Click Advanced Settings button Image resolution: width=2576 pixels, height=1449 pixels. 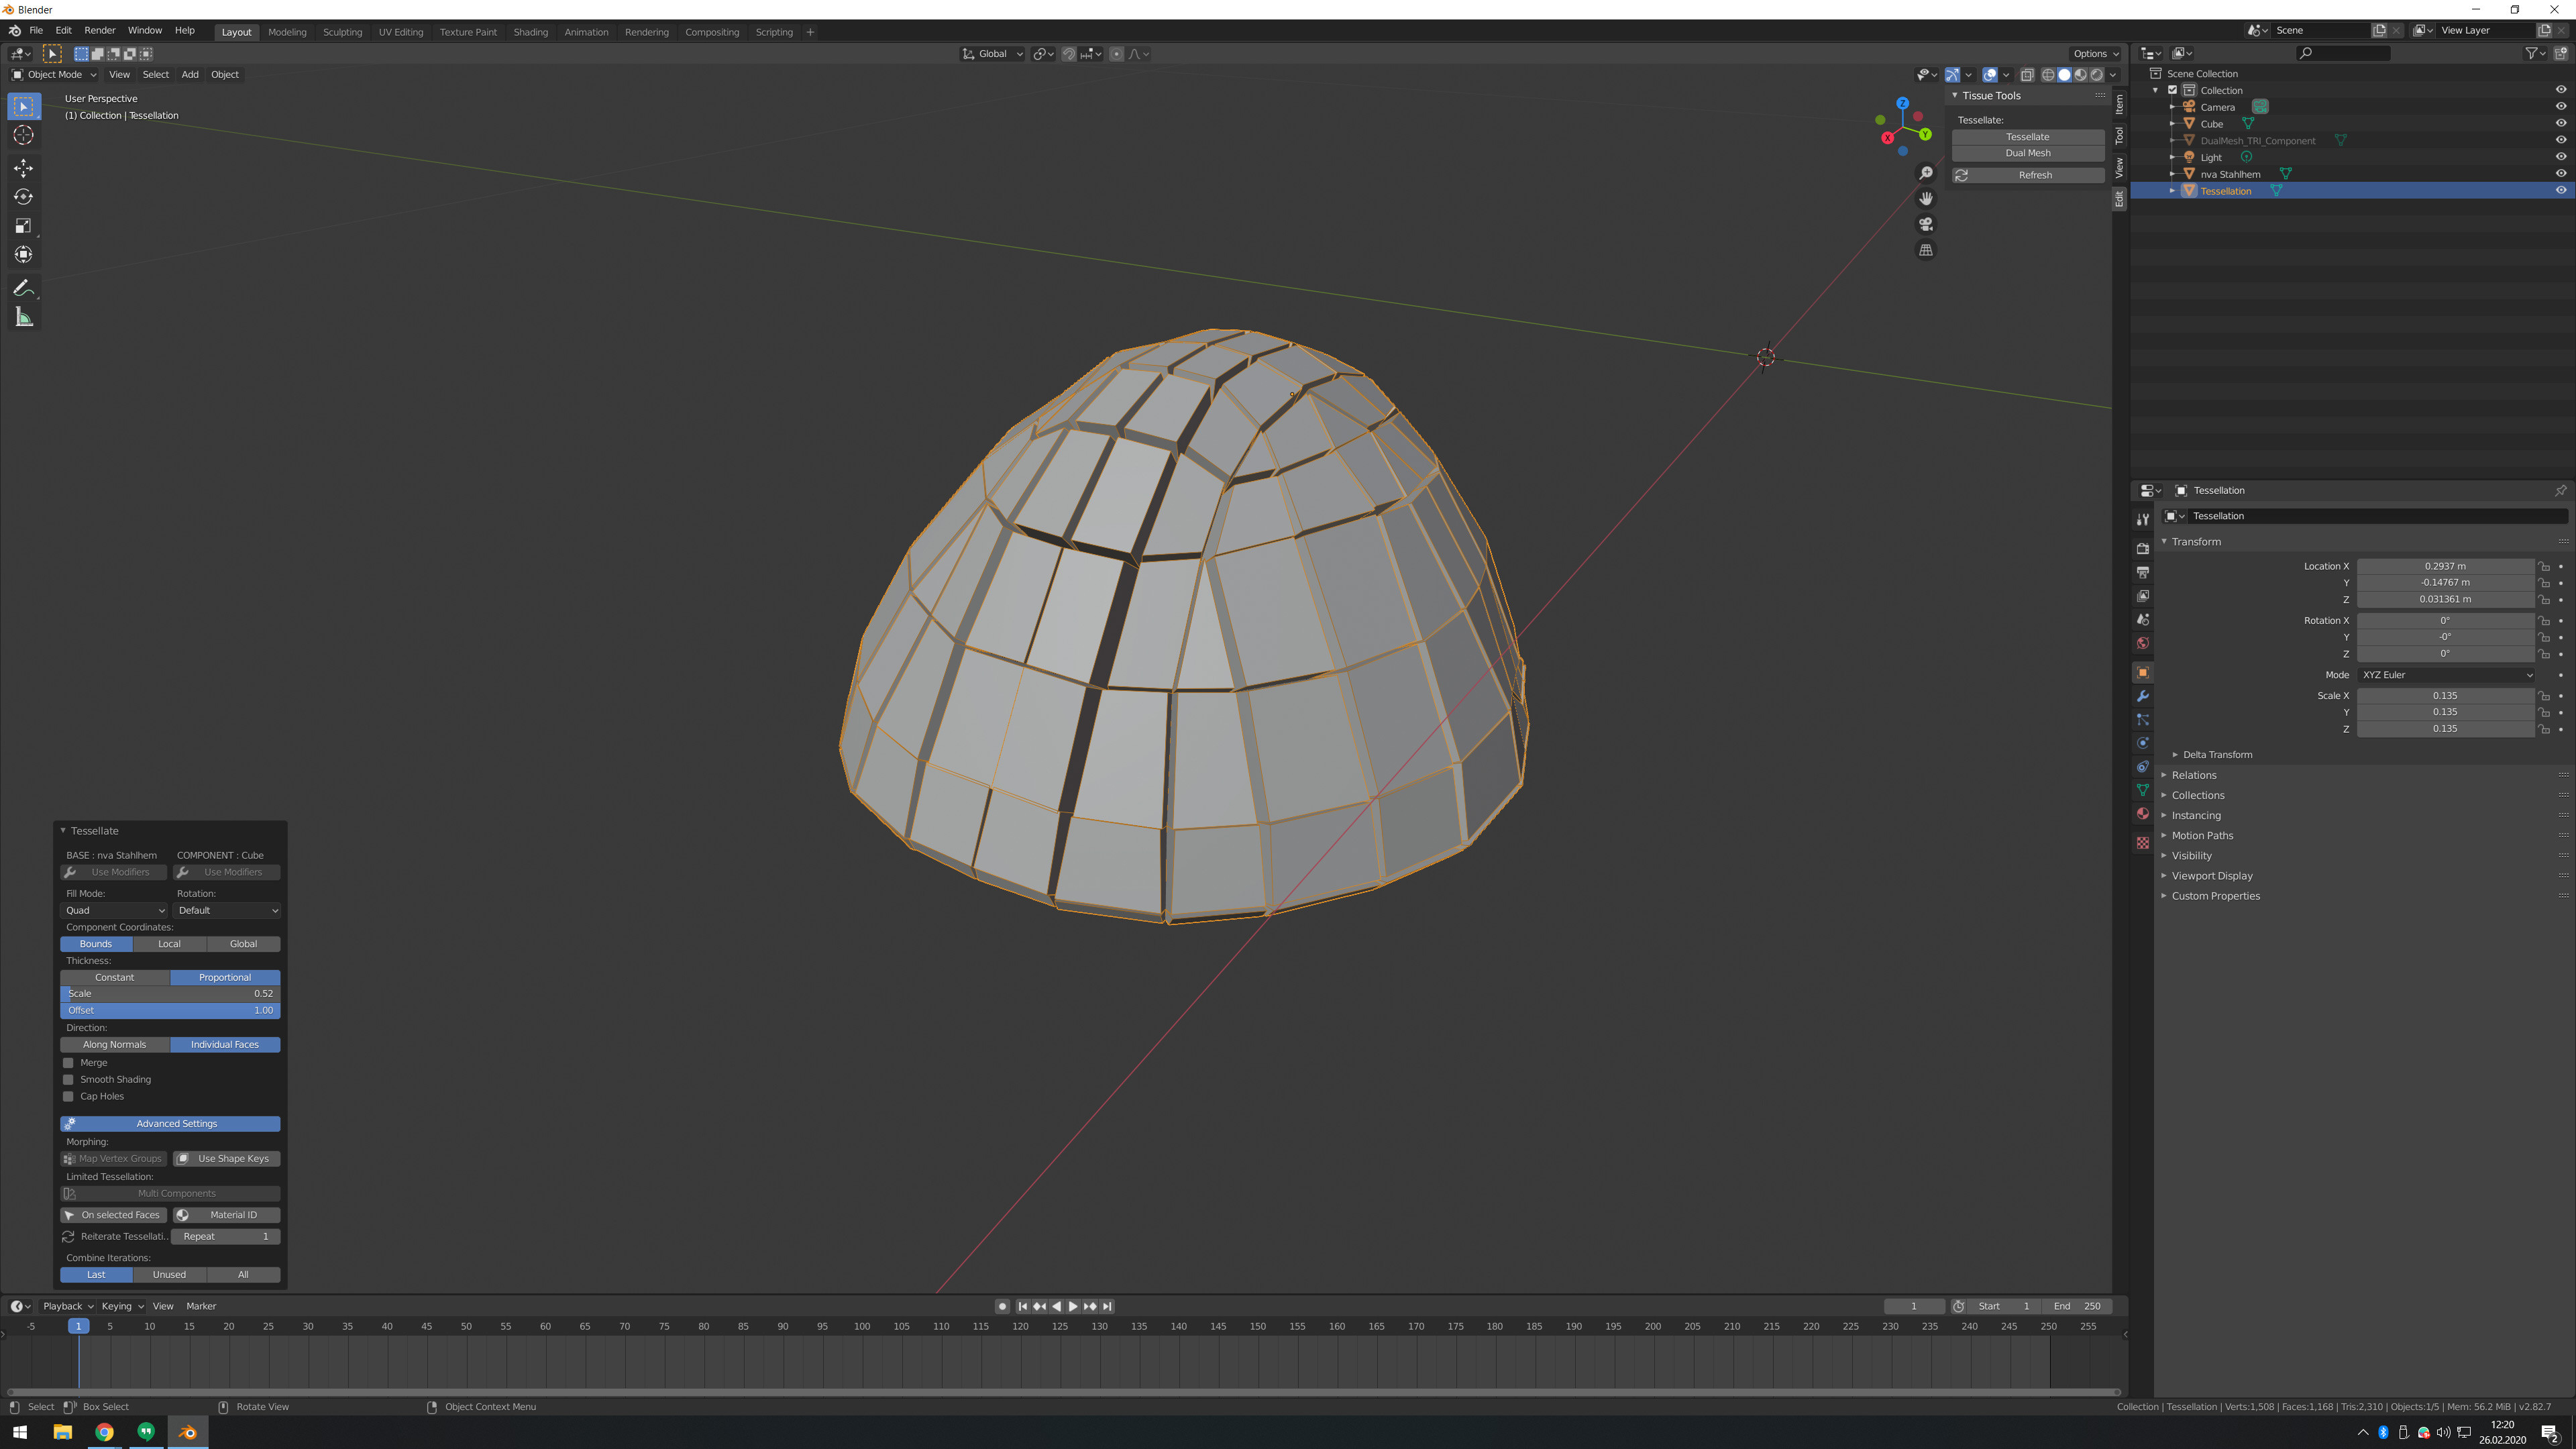170,1124
